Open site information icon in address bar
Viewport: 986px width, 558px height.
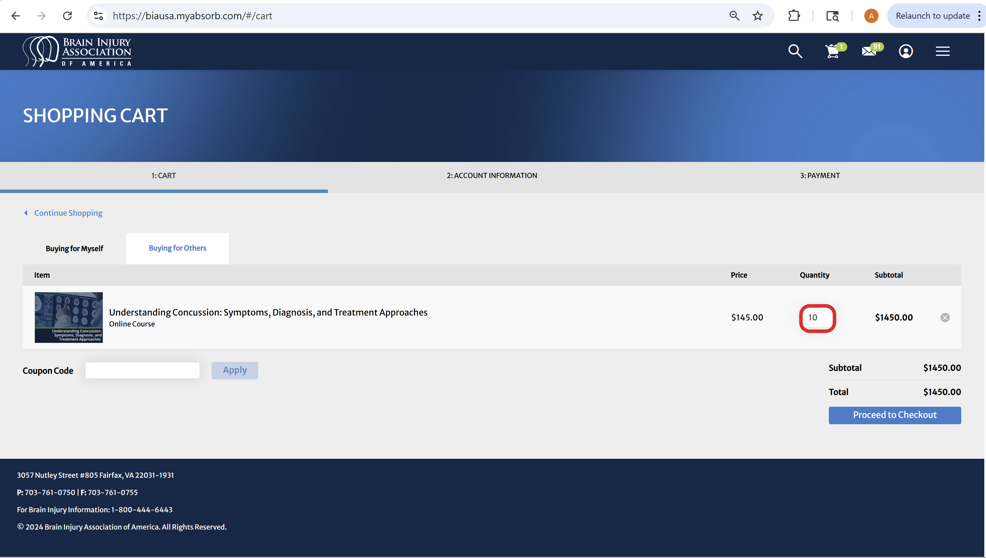pyautogui.click(x=98, y=16)
